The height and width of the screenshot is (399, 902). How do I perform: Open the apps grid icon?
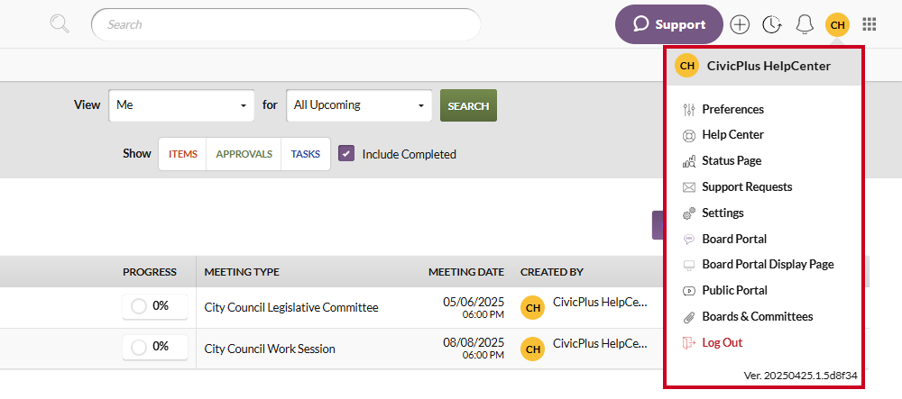(x=870, y=24)
